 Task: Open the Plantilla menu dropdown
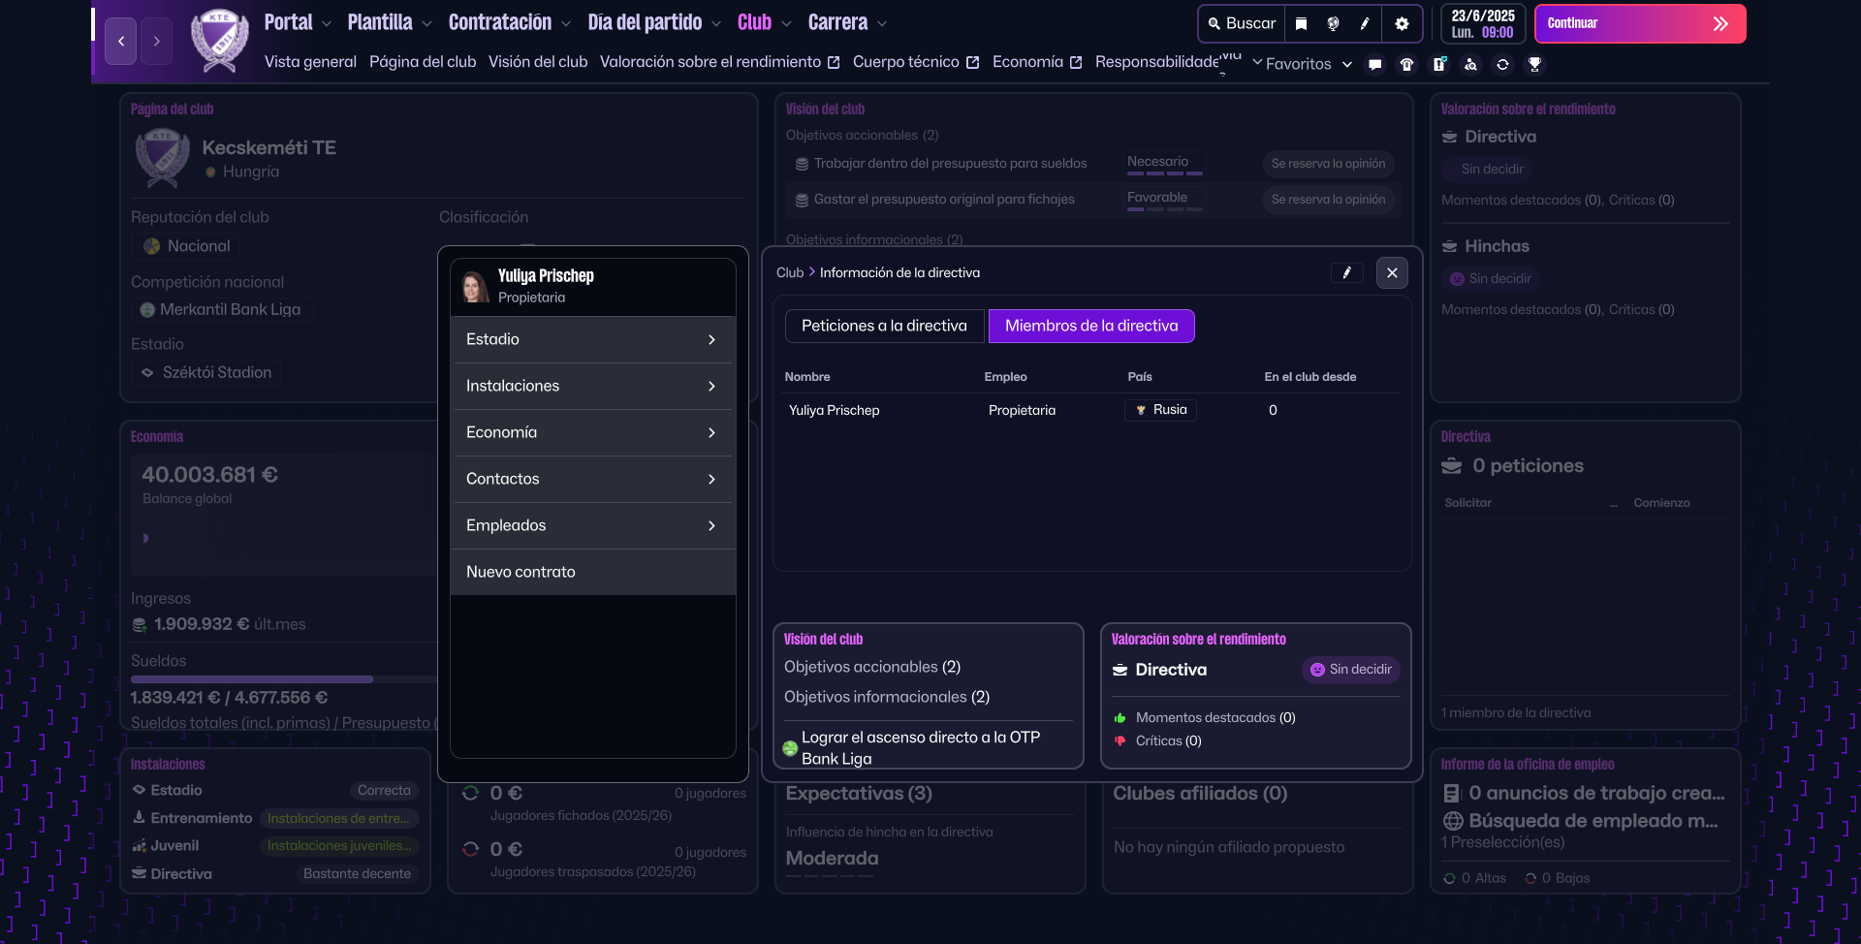point(388,22)
